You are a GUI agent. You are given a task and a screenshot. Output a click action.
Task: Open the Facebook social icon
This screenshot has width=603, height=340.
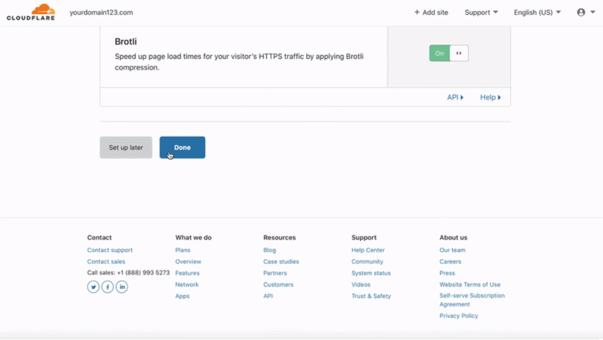point(108,287)
